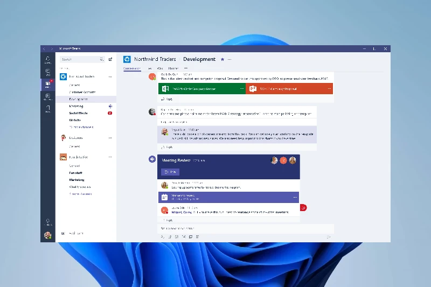Open the Format text tool in compose bar
Image resolution: width=431 pixels, height=287 pixels.
coord(163,237)
